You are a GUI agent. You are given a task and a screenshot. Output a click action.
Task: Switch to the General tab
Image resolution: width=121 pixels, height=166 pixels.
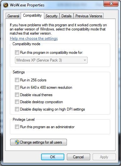point(13,16)
